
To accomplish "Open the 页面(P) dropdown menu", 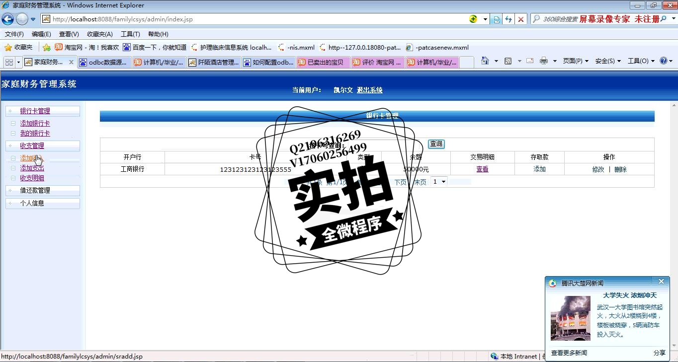I will tap(576, 61).
